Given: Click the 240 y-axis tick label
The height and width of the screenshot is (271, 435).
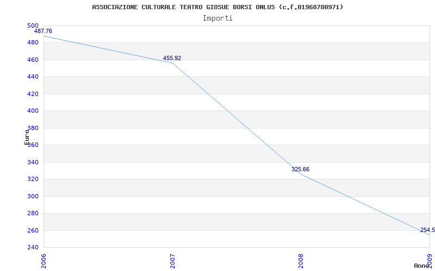Looking at the screenshot, I should click(x=33, y=247).
